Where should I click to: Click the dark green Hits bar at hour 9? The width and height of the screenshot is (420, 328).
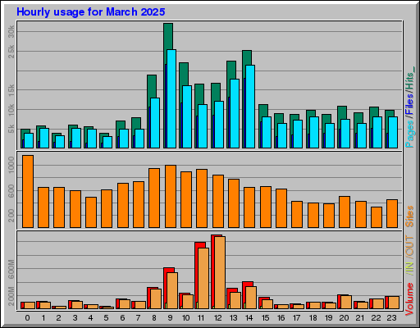point(168,36)
